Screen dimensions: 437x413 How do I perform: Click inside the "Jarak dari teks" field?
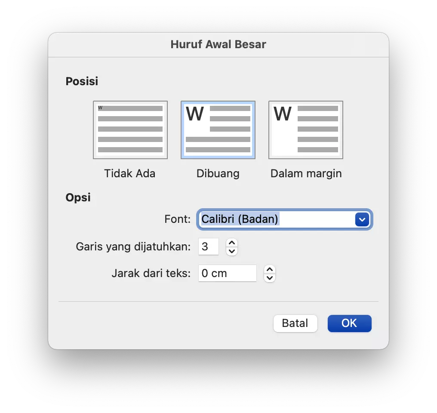tap(227, 273)
